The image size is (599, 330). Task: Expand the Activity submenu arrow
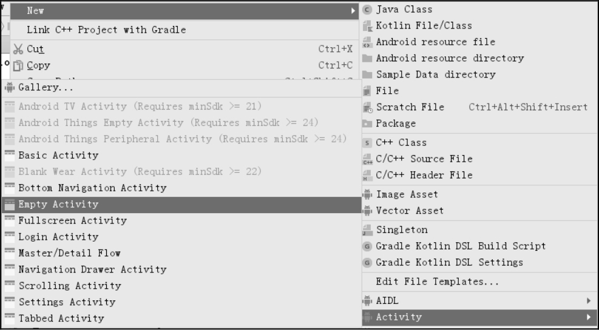[589, 317]
